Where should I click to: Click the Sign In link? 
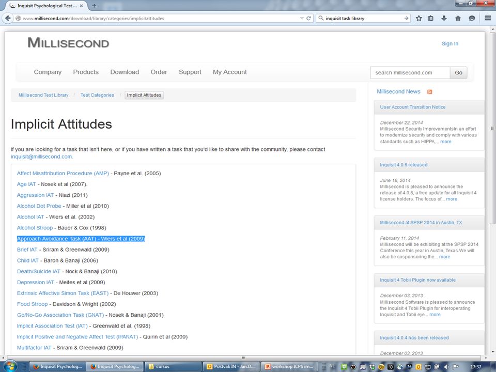click(x=450, y=43)
